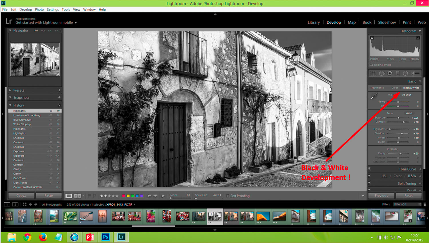Select the Crop Overlay tool
This screenshot has width=429, height=243.
pos(374,73)
